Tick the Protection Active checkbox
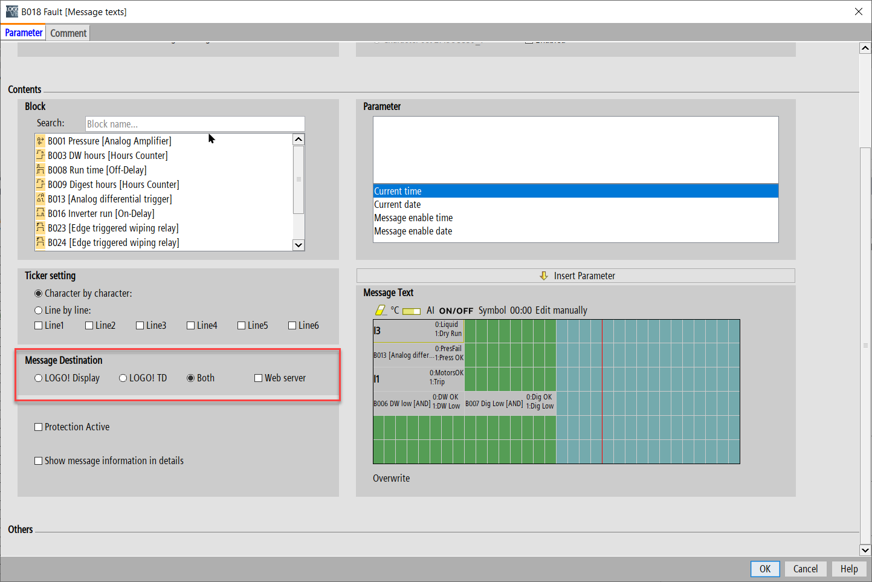The height and width of the screenshot is (582, 872). pyautogui.click(x=39, y=427)
